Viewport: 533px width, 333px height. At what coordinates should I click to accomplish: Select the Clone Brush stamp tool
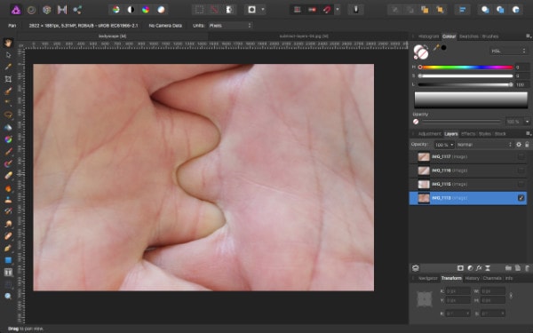[8, 200]
